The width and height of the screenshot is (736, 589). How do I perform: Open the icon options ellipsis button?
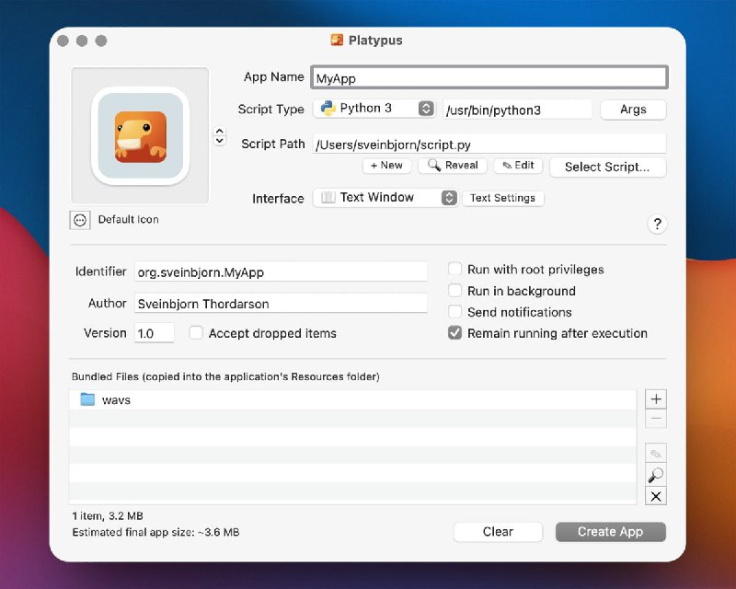point(80,220)
